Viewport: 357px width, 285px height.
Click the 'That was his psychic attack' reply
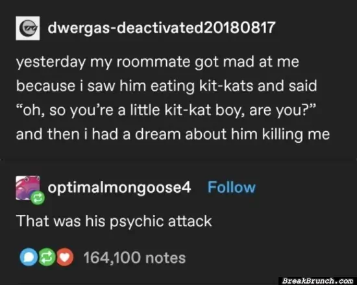click(114, 221)
